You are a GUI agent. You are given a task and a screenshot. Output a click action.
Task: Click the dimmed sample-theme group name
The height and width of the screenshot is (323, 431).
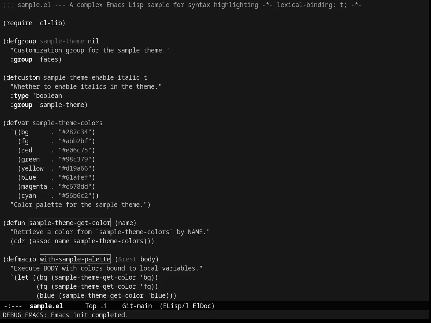(x=62, y=41)
